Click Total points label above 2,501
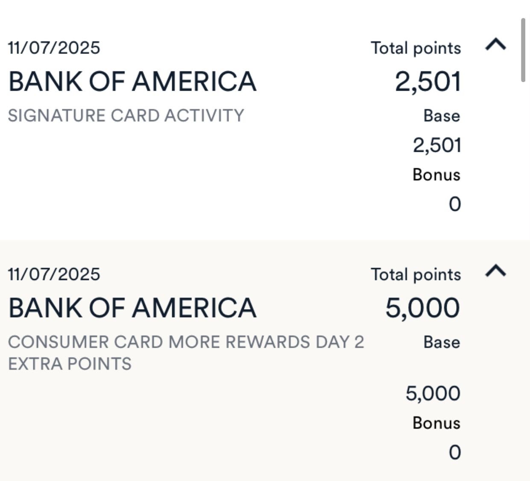The image size is (530, 481). (x=416, y=48)
